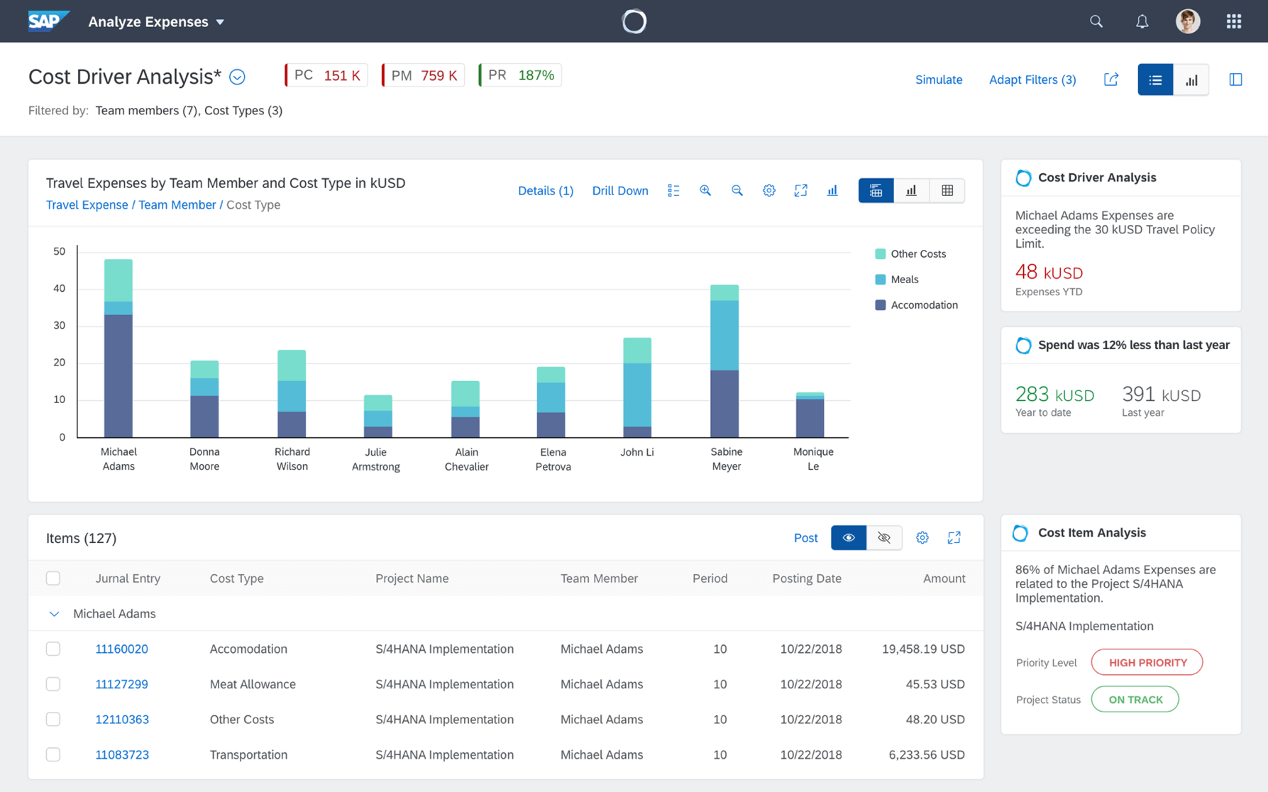Select John Li's bar in the chart

click(x=637, y=387)
